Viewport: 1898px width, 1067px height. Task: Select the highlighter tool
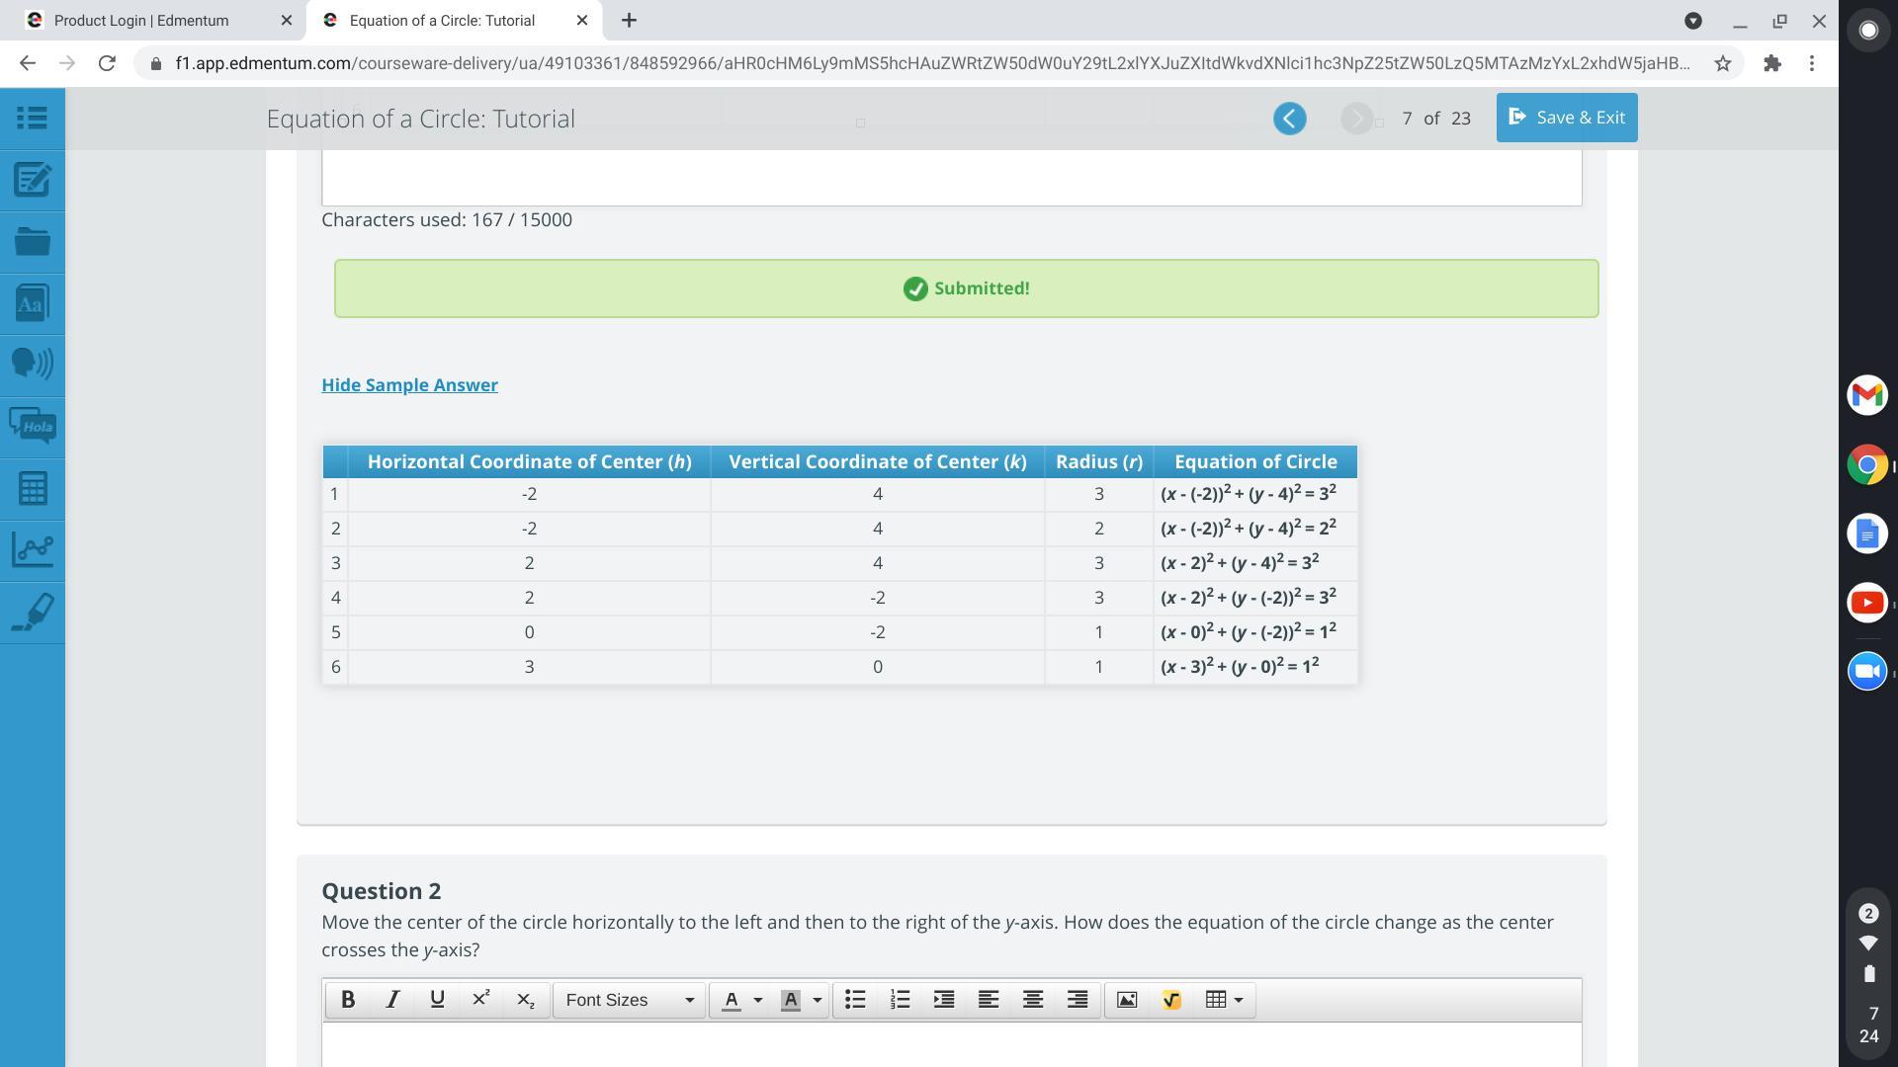pyautogui.click(x=32, y=612)
